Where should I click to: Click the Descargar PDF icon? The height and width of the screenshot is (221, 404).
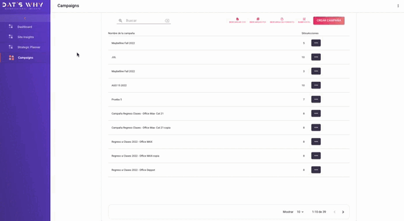tap(257, 19)
